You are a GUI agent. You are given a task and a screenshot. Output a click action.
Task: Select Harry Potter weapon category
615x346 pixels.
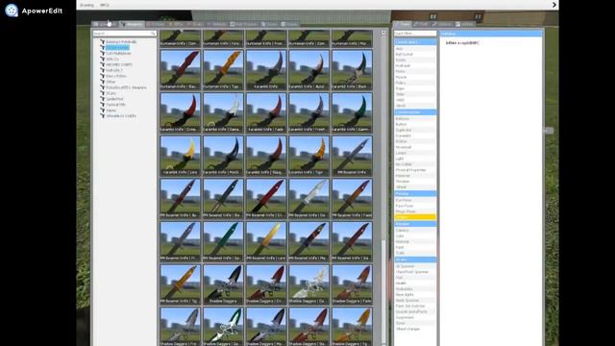115,76
